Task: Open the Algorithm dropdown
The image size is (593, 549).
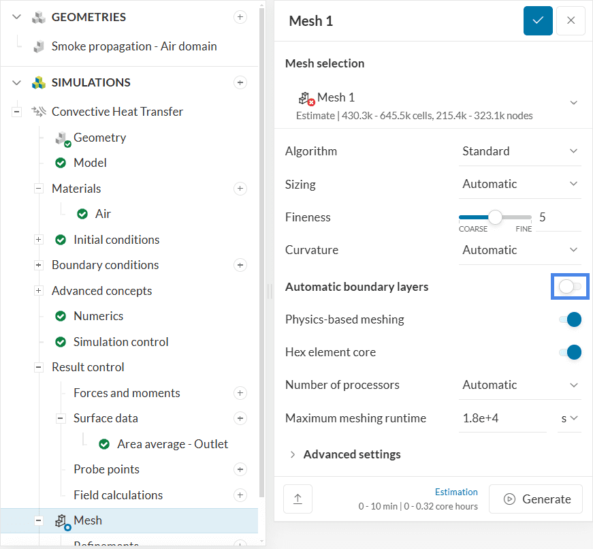Action: pos(519,151)
